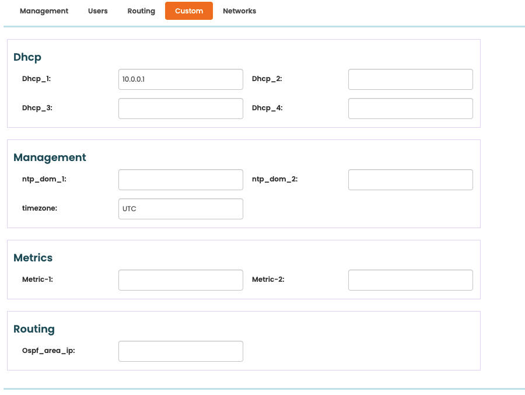Click into the Metric-2 text box
The image size is (525, 395).
[x=411, y=280]
